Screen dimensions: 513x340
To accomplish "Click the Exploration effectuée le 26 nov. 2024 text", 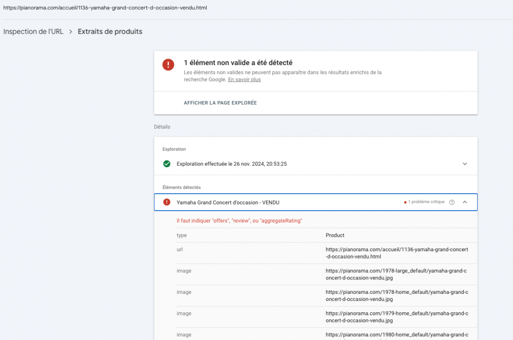I will tap(231, 164).
